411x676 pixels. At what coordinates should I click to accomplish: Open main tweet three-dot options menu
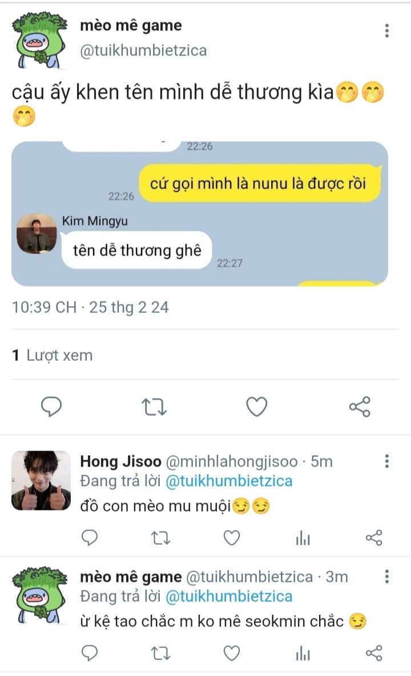click(387, 30)
